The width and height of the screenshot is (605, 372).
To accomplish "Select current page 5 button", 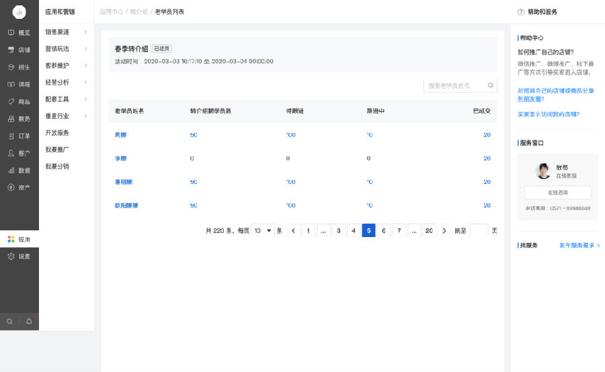I will point(368,230).
